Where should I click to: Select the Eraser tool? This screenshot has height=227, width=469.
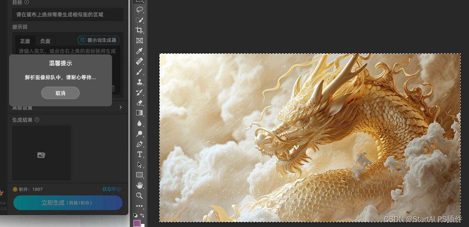(139, 103)
